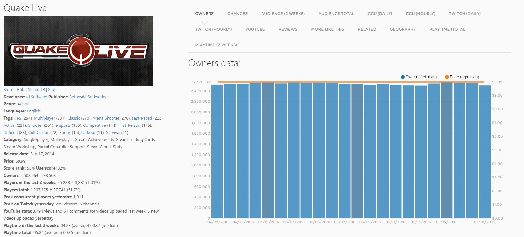Open the Bethesda Softworks publisher link
Viewport: 524px width, 237px height.
[x=87, y=97]
